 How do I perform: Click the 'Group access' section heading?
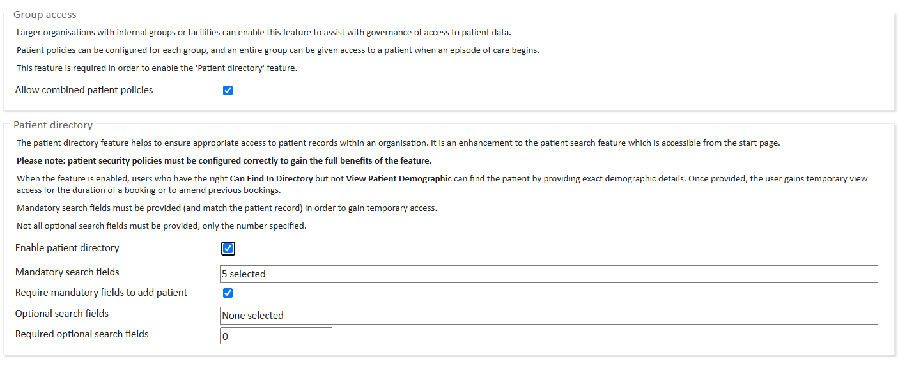[45, 14]
